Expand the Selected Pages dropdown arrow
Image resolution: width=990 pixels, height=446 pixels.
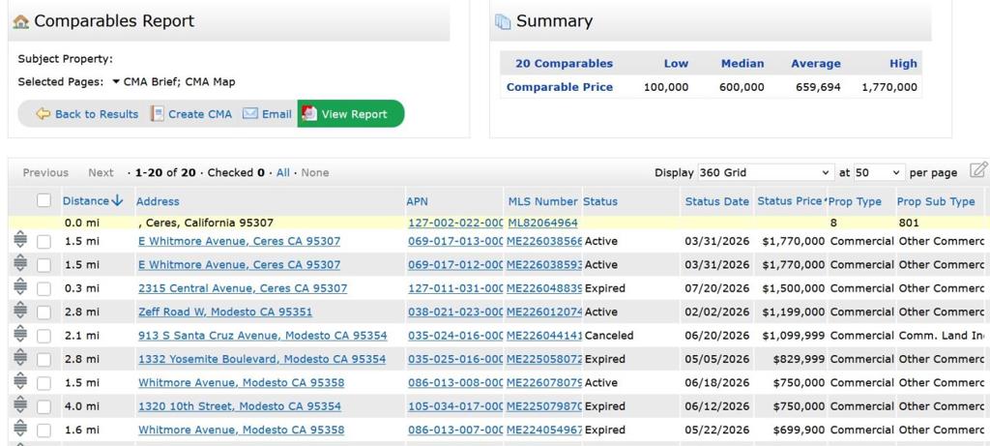(116, 82)
